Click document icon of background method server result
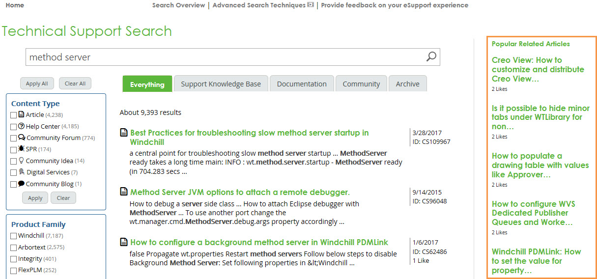The width and height of the screenshot is (597, 279). pos(124,242)
